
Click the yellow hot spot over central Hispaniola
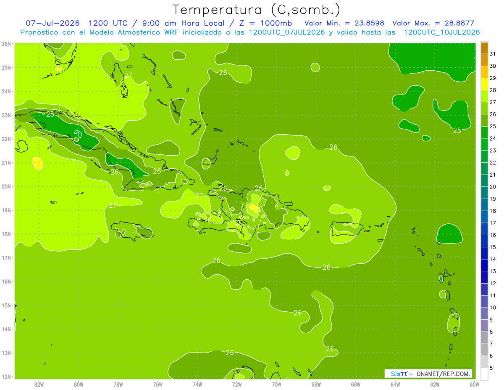(253, 207)
